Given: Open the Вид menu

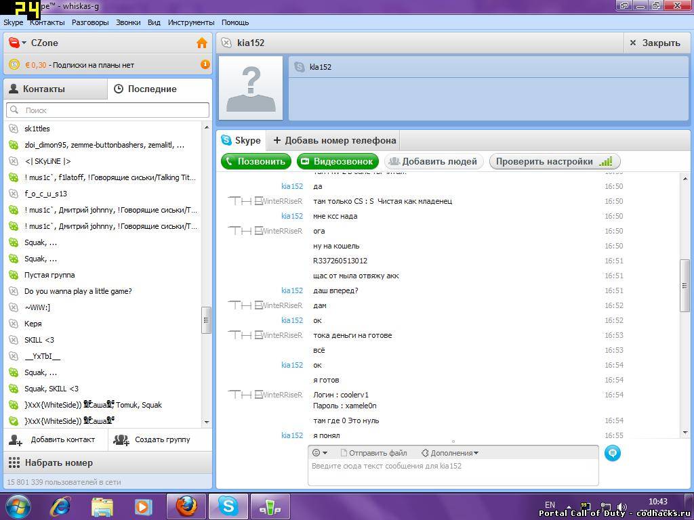Looking at the screenshot, I should (x=154, y=22).
